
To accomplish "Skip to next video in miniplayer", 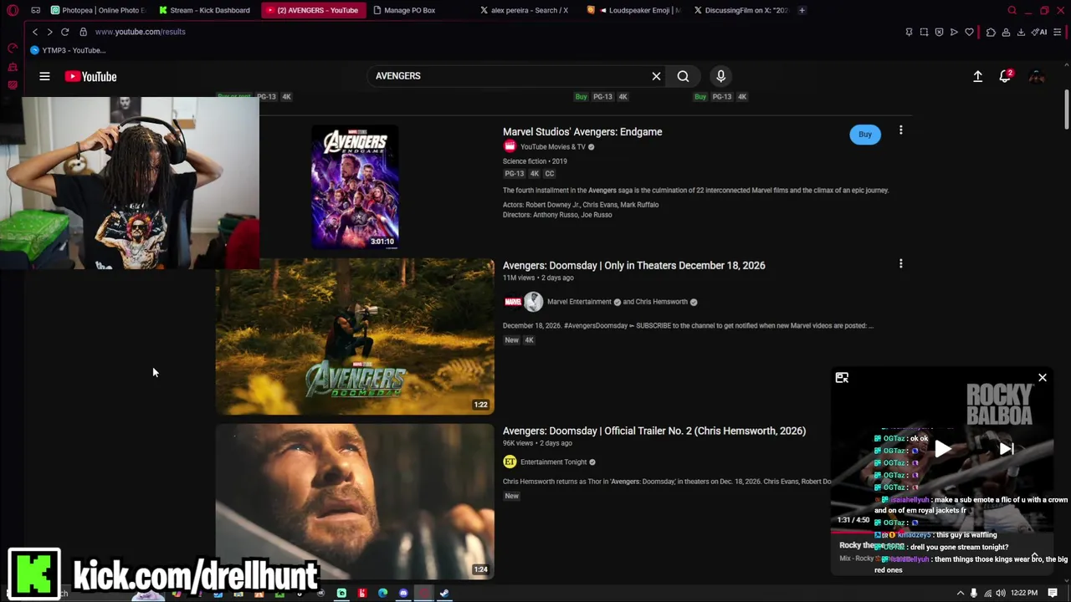I will point(1007,449).
